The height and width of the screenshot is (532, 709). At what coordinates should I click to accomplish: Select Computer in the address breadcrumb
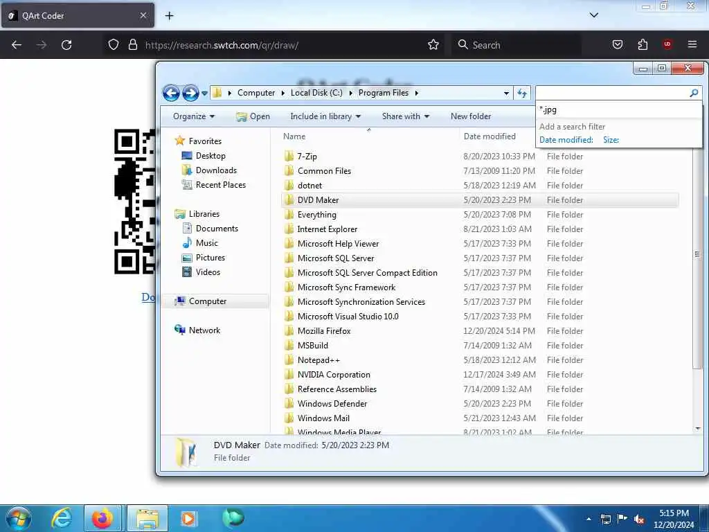click(256, 93)
